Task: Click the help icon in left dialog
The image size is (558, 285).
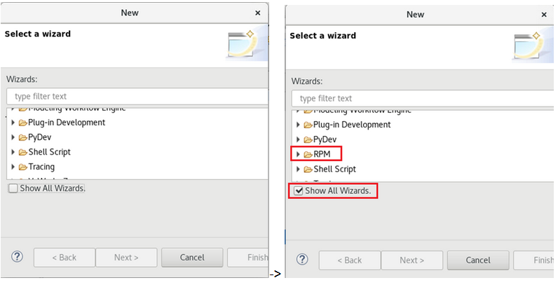Action: (x=17, y=256)
